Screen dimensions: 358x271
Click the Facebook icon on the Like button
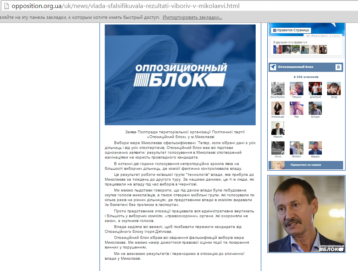point(276,30)
